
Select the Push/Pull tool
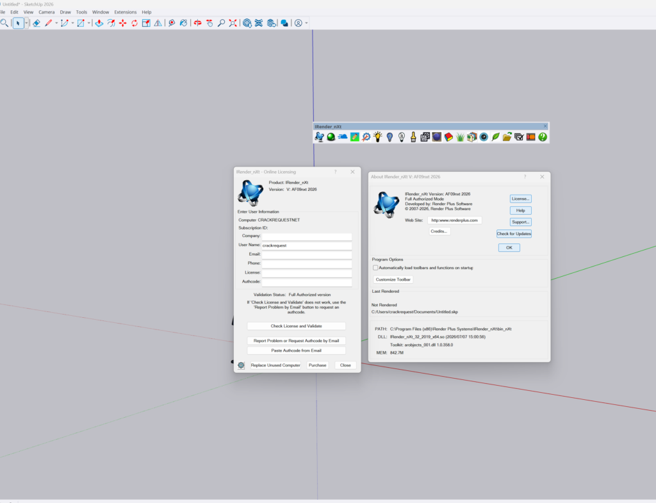point(99,23)
